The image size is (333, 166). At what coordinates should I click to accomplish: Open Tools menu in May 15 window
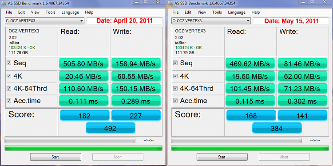(217, 12)
